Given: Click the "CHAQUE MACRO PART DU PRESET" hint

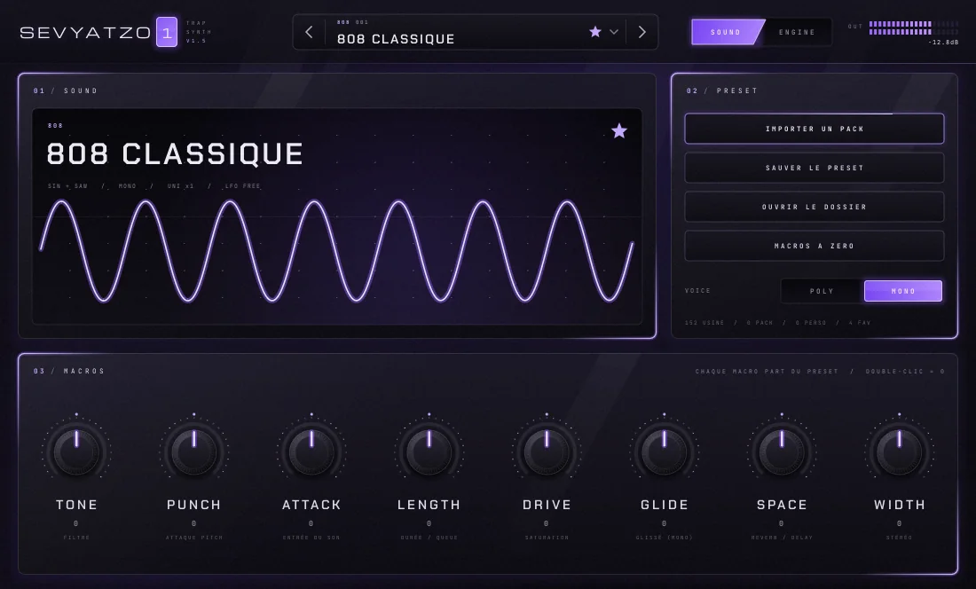Looking at the screenshot, I should 767,372.
